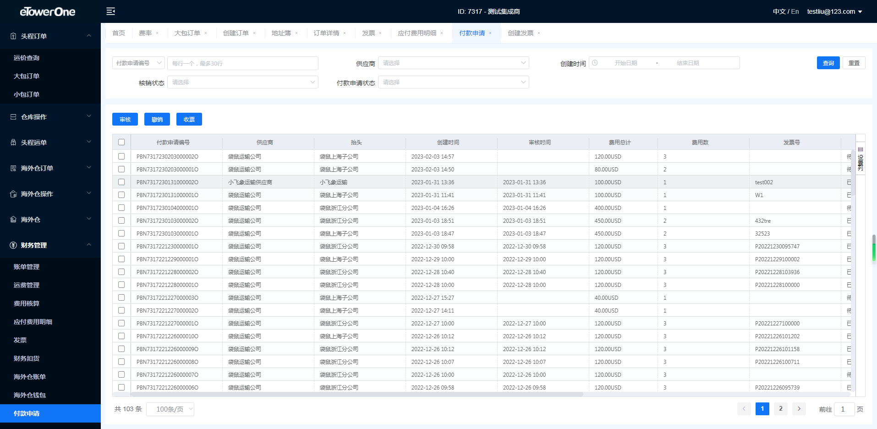Click the 仓库操作 sidebar menu icon

click(x=13, y=117)
